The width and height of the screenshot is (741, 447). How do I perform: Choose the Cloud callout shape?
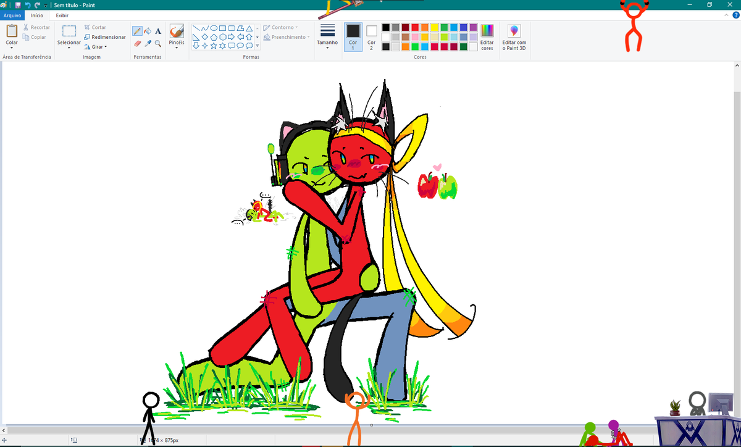249,46
